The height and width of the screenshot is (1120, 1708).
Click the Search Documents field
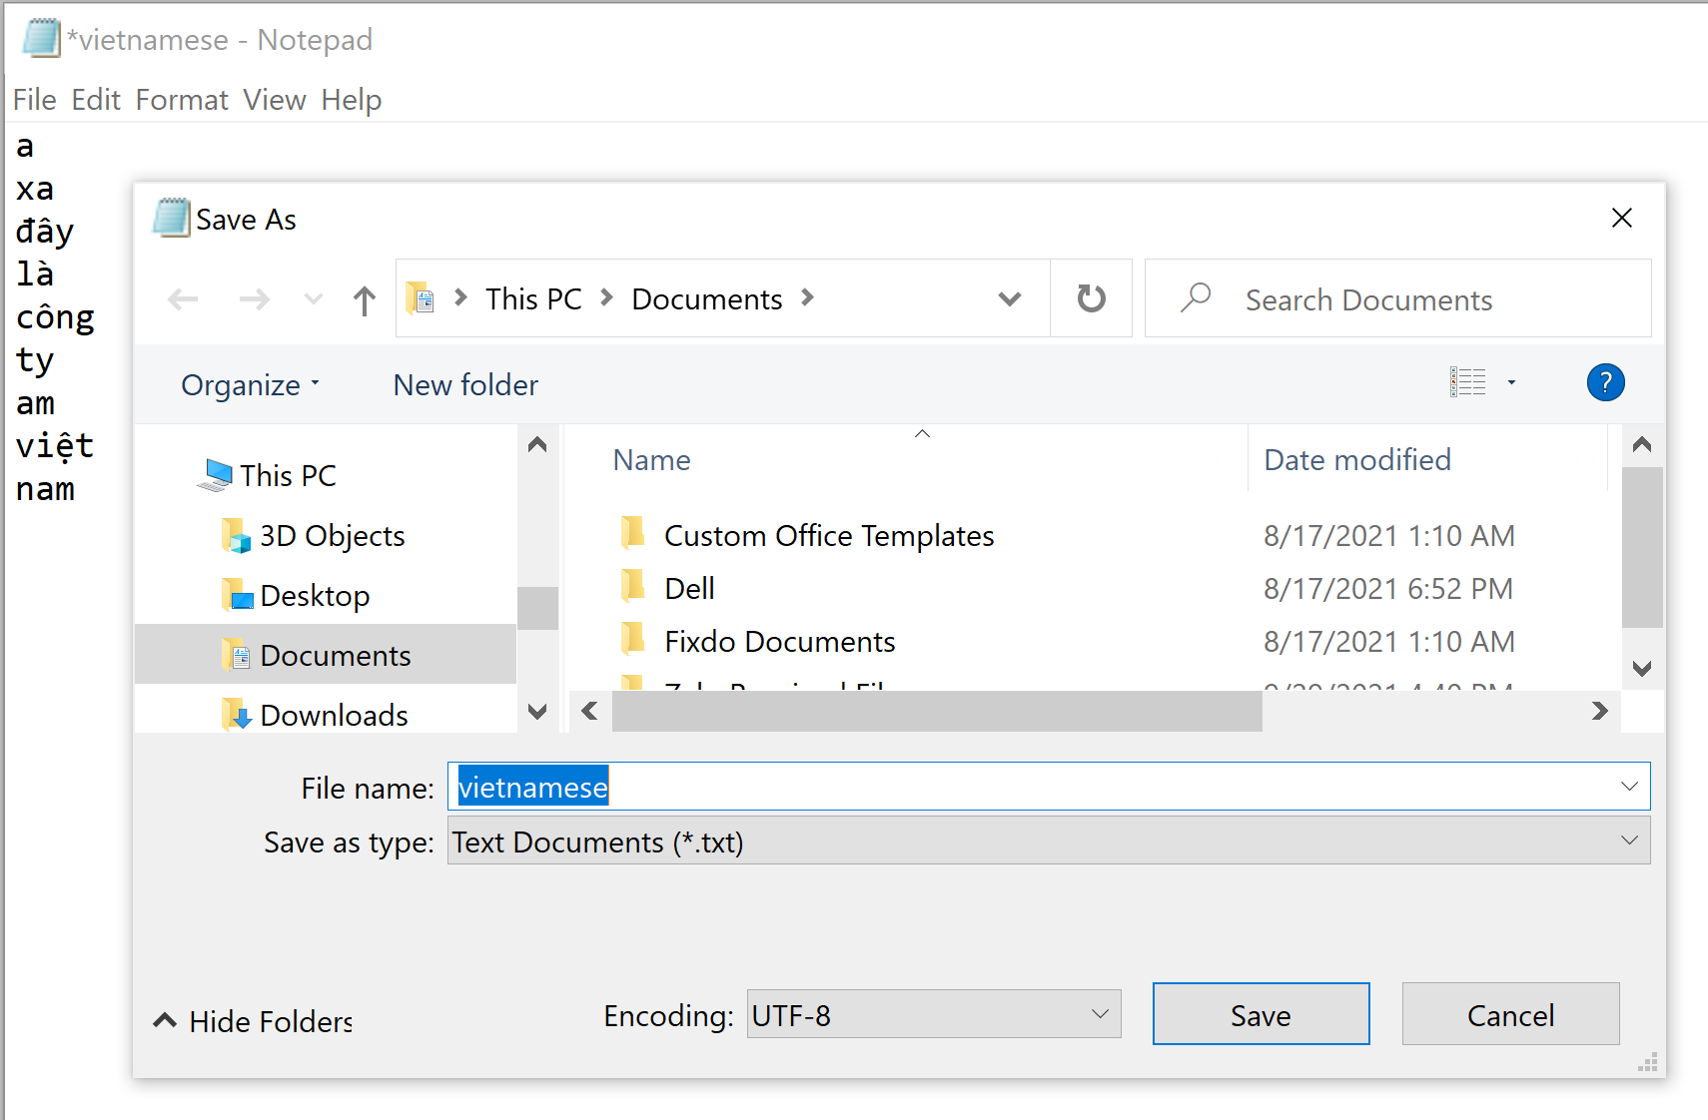click(1398, 299)
